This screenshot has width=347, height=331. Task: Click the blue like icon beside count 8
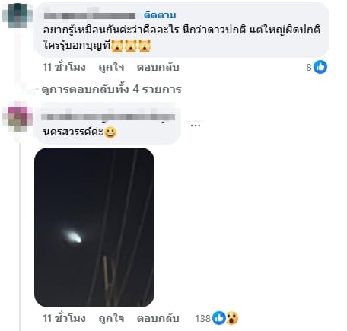tap(320, 67)
